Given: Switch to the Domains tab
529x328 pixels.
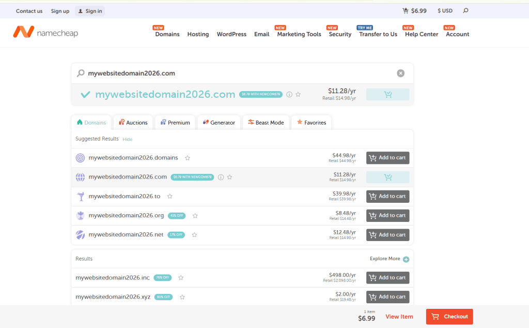Looking at the screenshot, I should click(91, 122).
